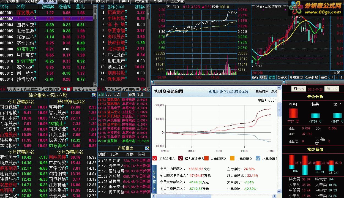Select the 中国宝安 stock row
Image resolution: width=344 pixels, height=198 pixels.
[47, 55]
